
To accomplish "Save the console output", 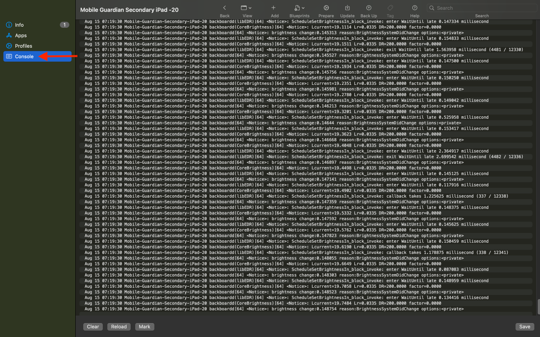I will tap(525, 326).
